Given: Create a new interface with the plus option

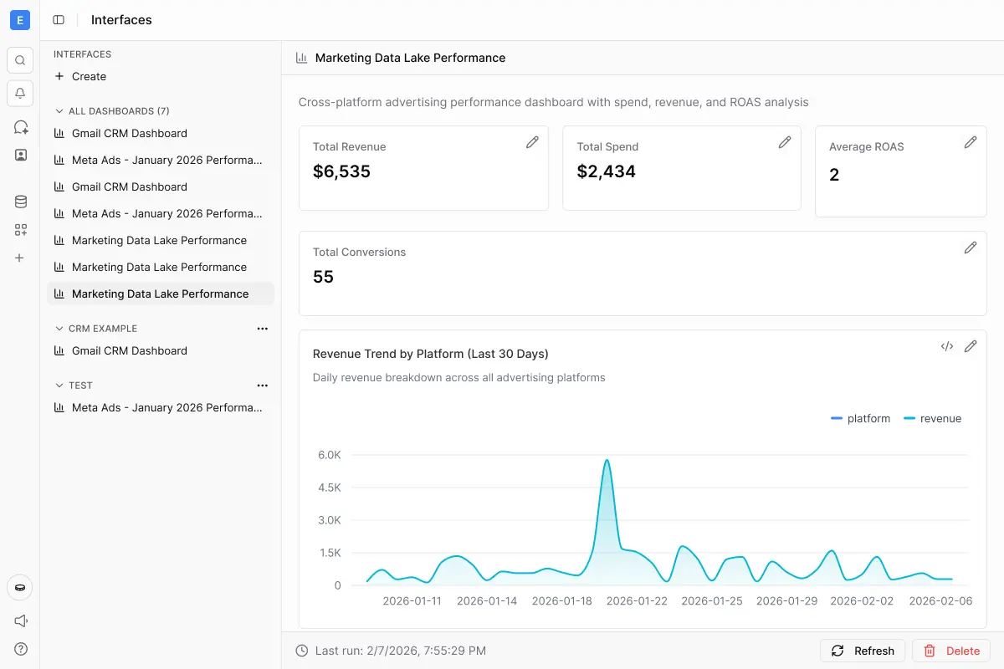Looking at the screenshot, I should (x=80, y=76).
